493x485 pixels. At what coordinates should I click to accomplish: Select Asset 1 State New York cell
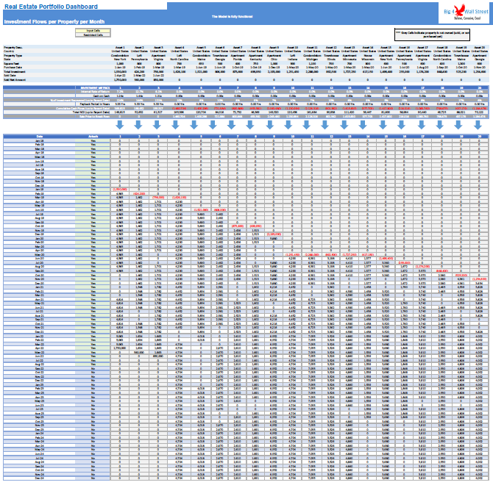(x=120, y=60)
